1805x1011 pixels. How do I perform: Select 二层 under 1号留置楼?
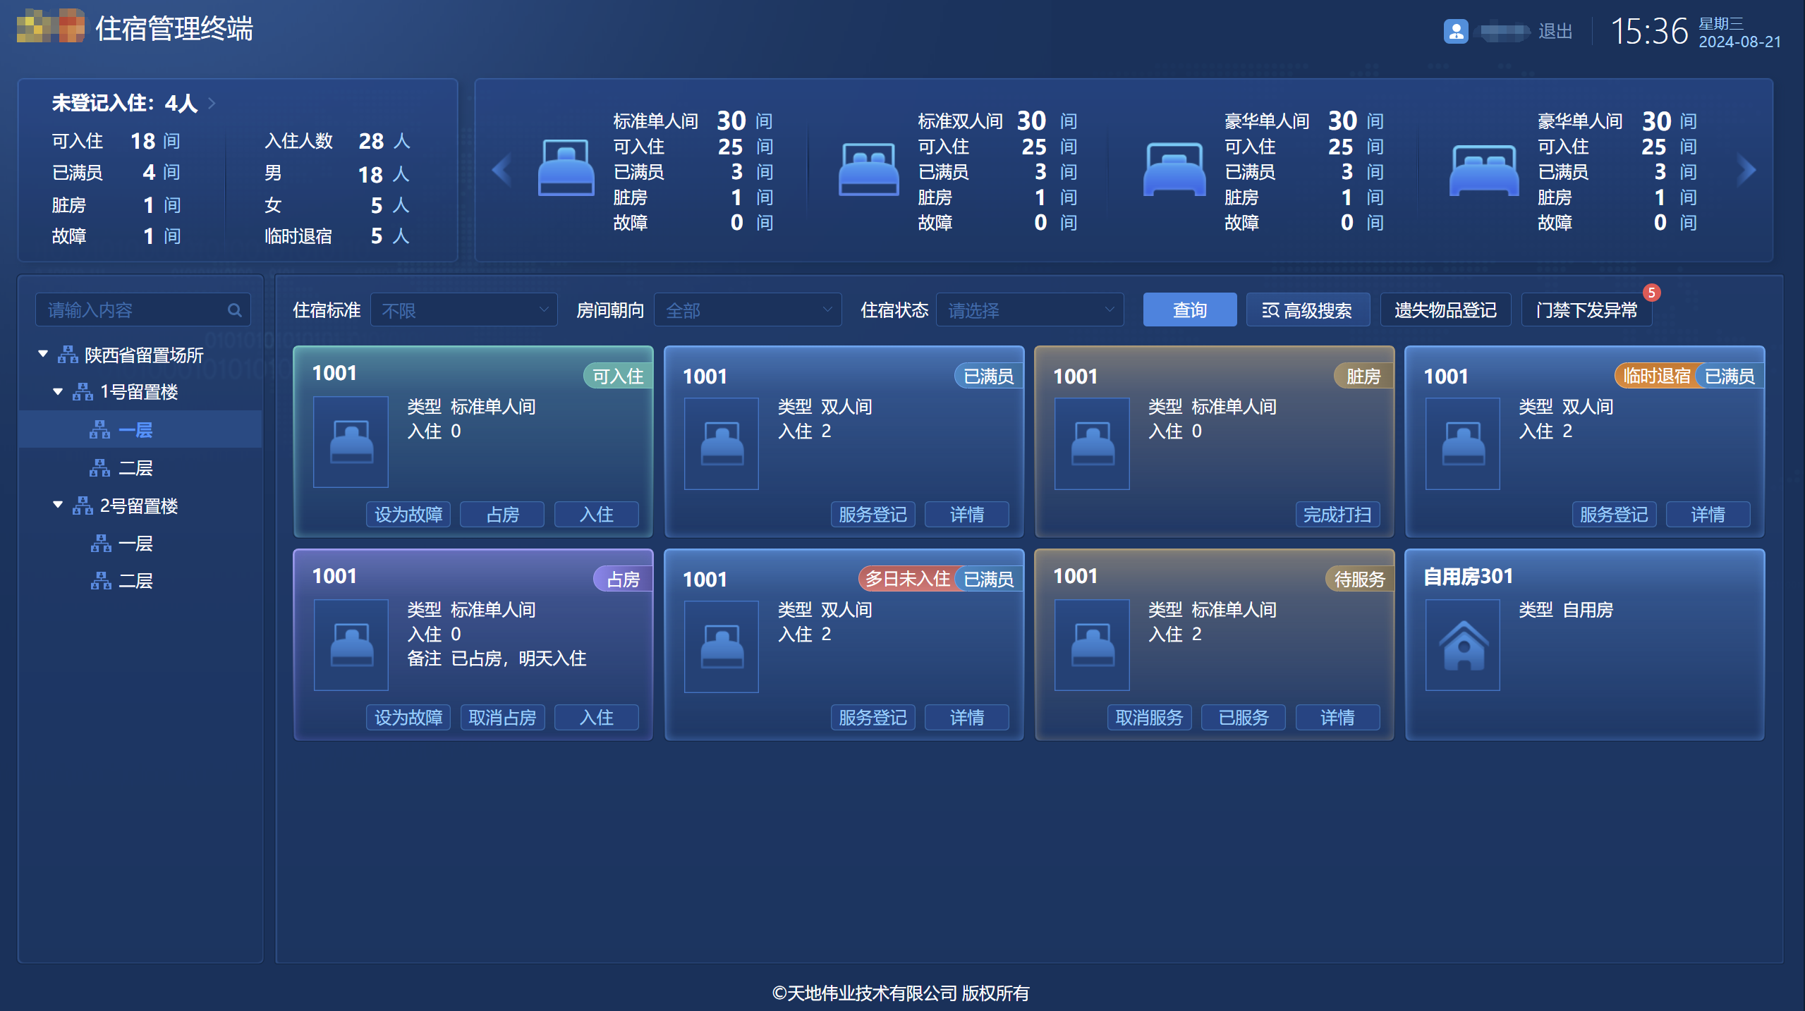click(x=138, y=467)
